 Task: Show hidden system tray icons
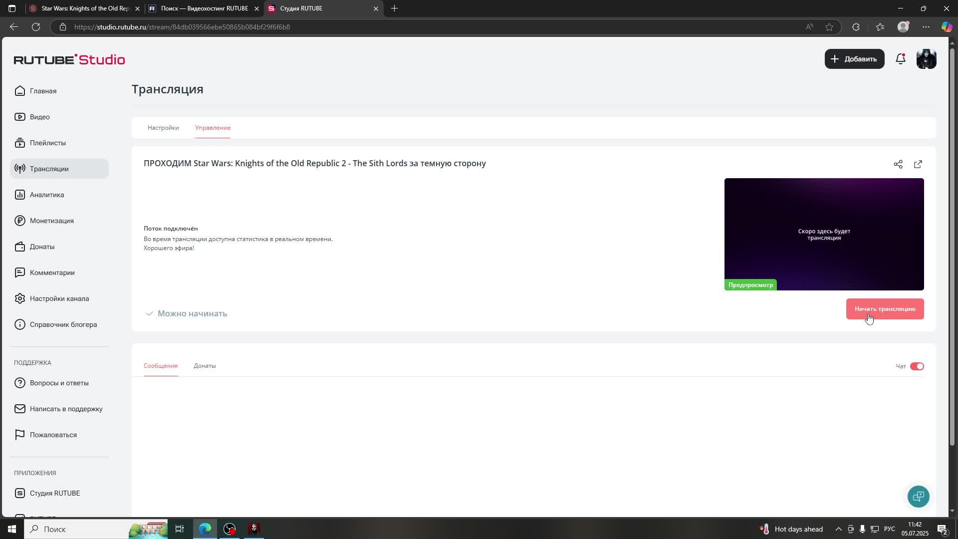[838, 529]
